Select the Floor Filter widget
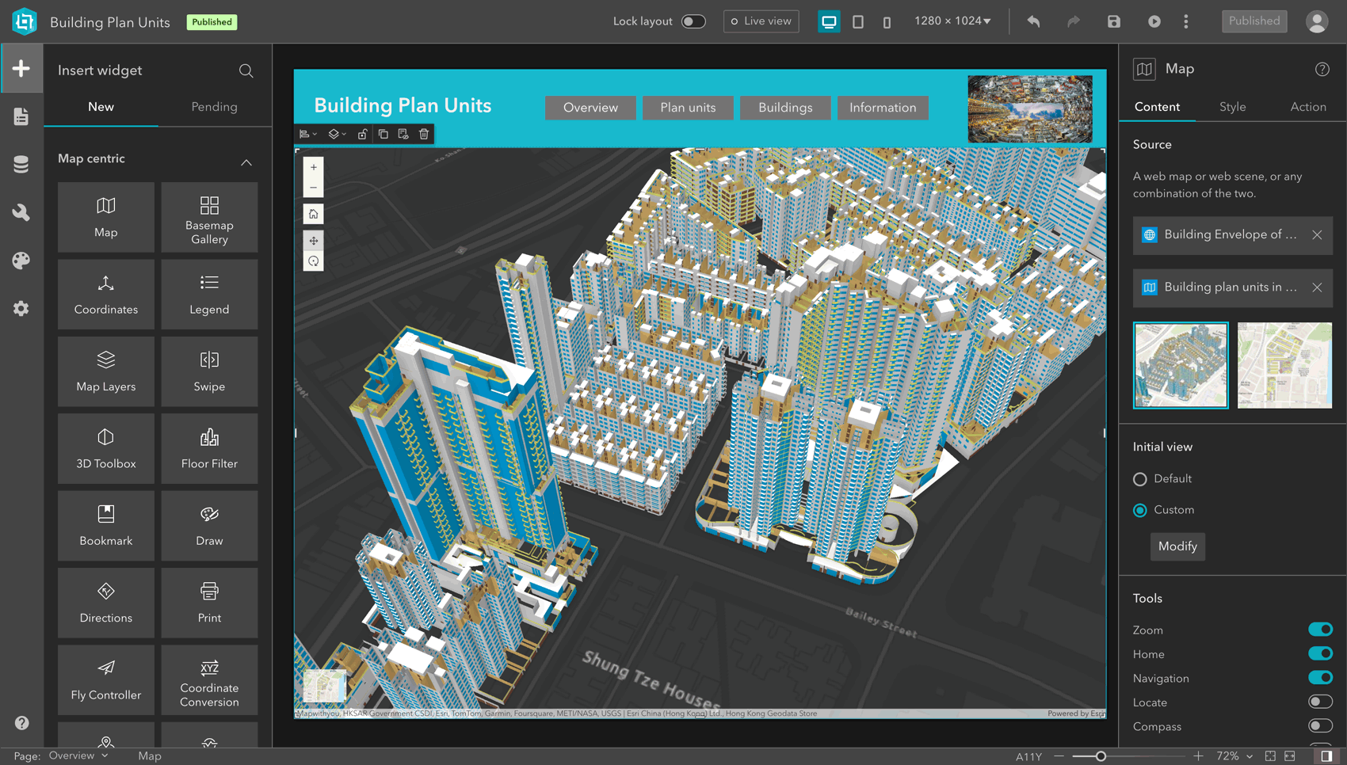The height and width of the screenshot is (765, 1347). tap(209, 448)
